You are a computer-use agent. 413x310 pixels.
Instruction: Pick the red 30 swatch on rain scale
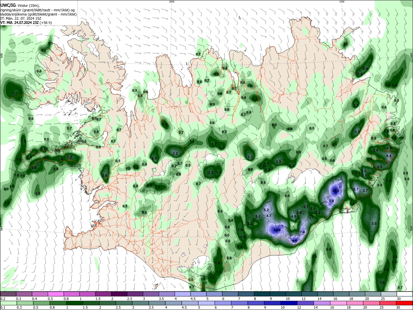(404, 303)
